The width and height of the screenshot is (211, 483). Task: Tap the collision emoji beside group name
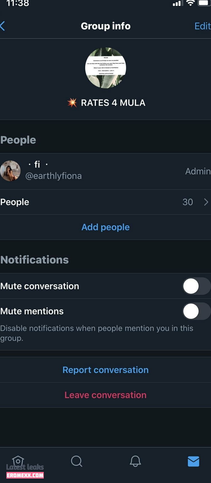(x=72, y=103)
